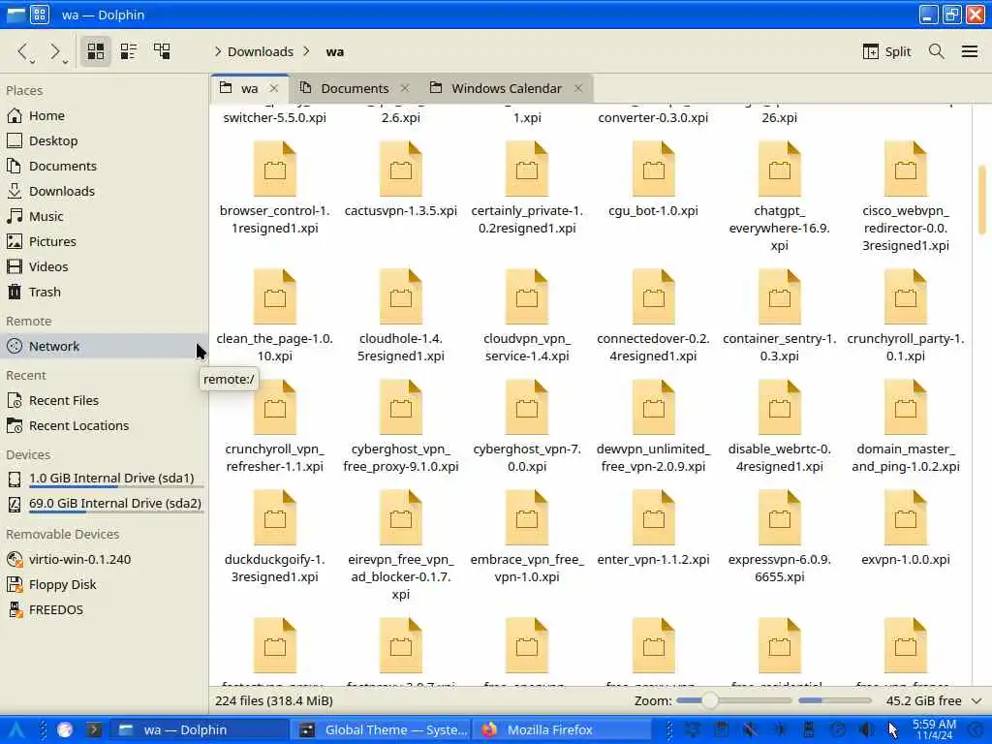Select cgu_bot-1.0.xpi file icon
The width and height of the screenshot is (992, 744).
click(x=654, y=169)
